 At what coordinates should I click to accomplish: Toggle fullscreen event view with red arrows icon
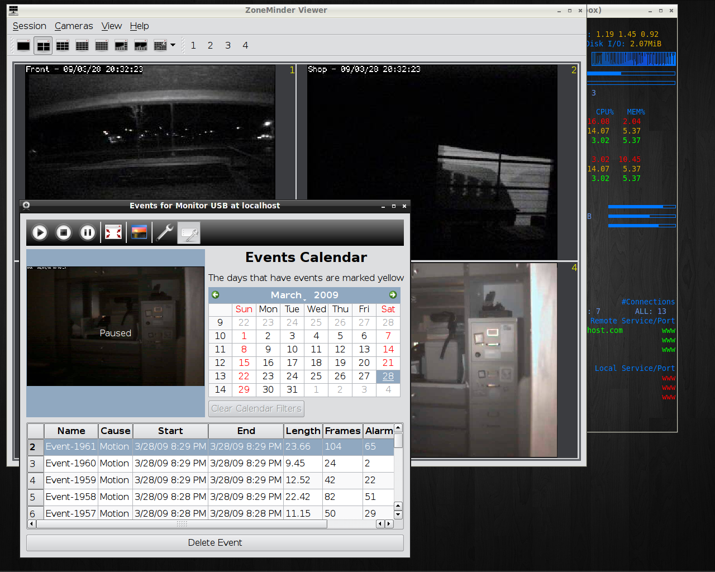click(113, 232)
